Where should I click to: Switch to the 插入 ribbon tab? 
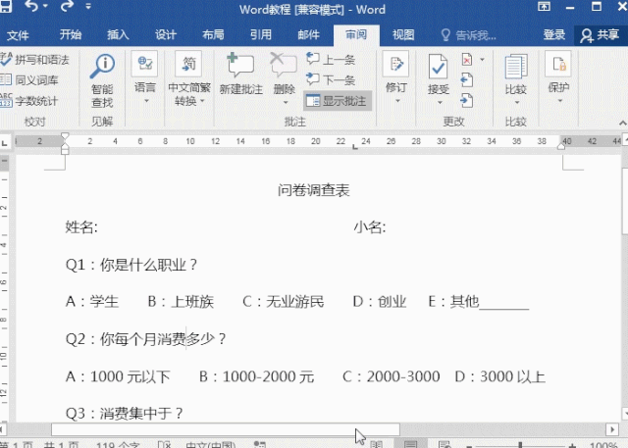point(118,34)
